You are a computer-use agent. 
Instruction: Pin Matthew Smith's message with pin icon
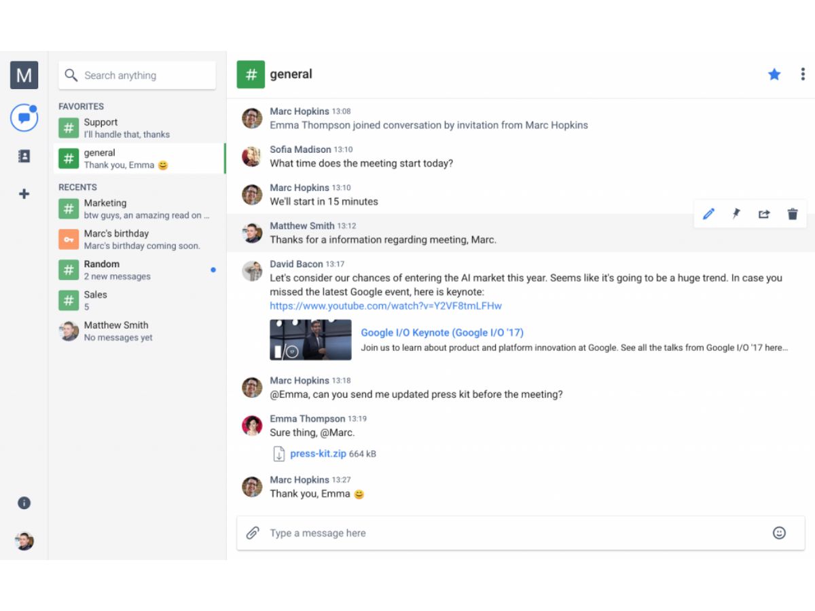pyautogui.click(x=736, y=214)
